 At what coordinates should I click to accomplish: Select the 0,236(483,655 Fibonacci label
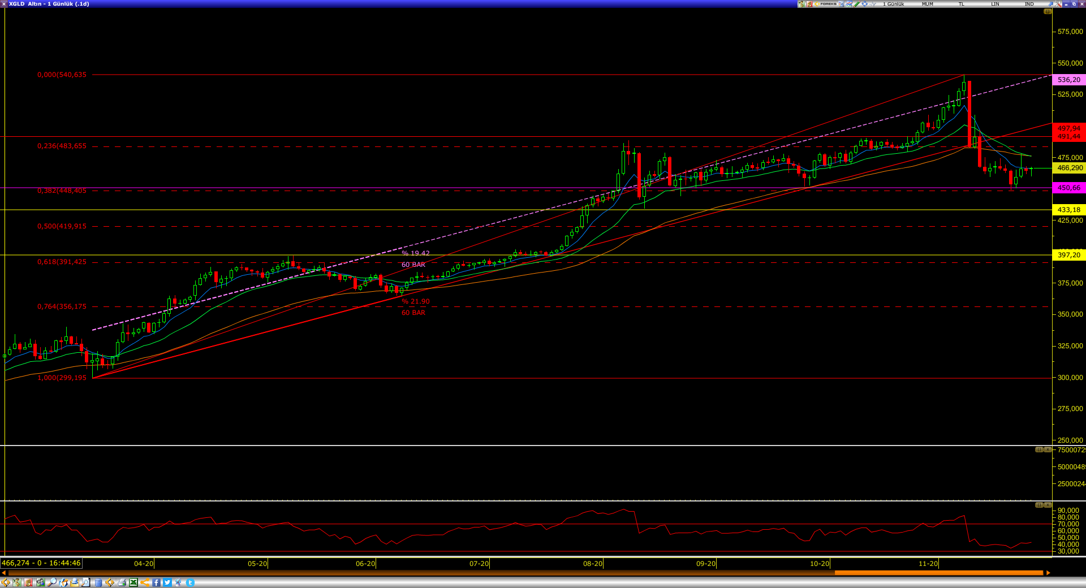62,146
